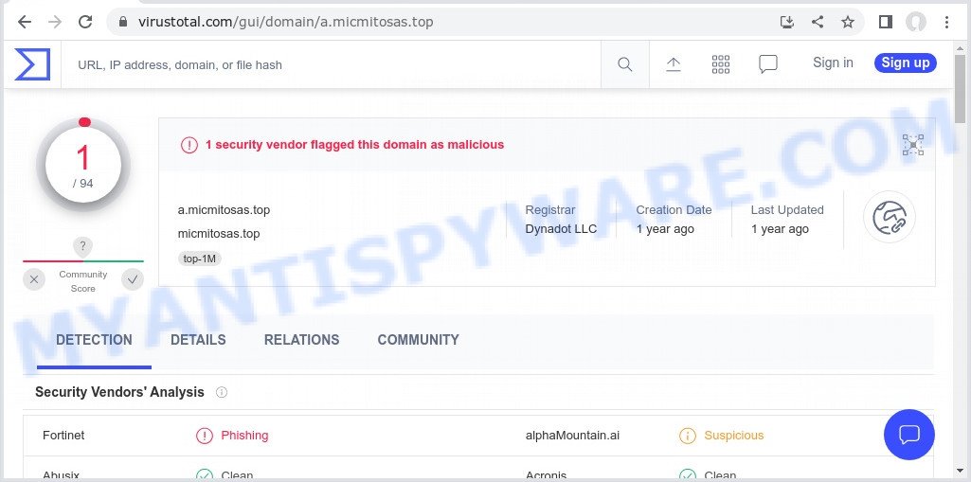Click alphaMountain.ai Suspicious verdict
The height and width of the screenshot is (482, 971).
722,436
